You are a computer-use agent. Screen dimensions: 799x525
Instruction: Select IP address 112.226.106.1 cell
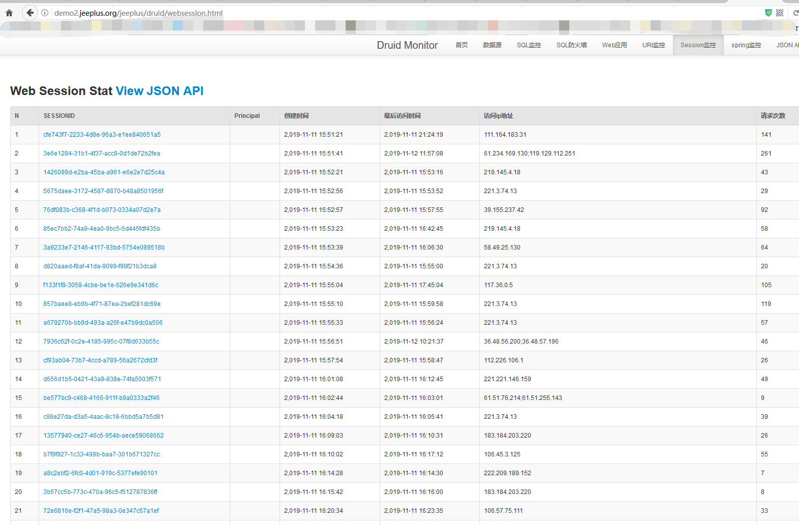pyautogui.click(x=618, y=360)
